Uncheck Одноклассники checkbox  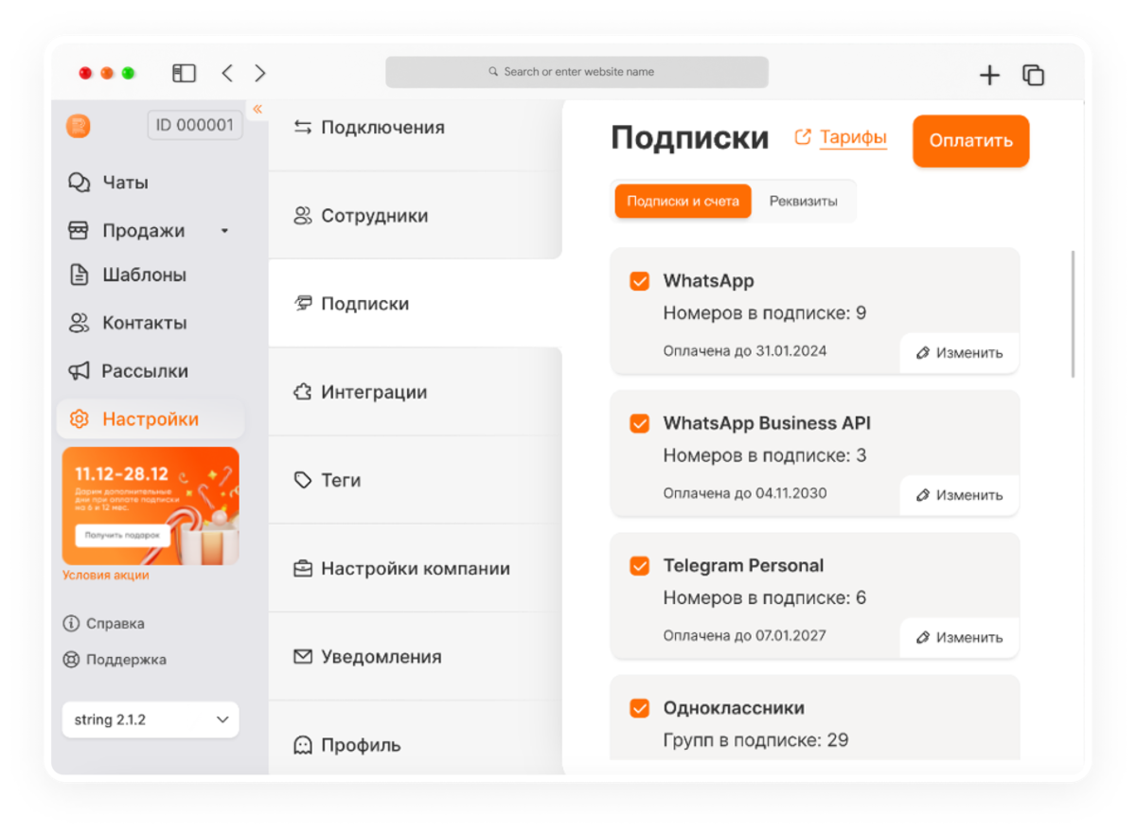[639, 708]
